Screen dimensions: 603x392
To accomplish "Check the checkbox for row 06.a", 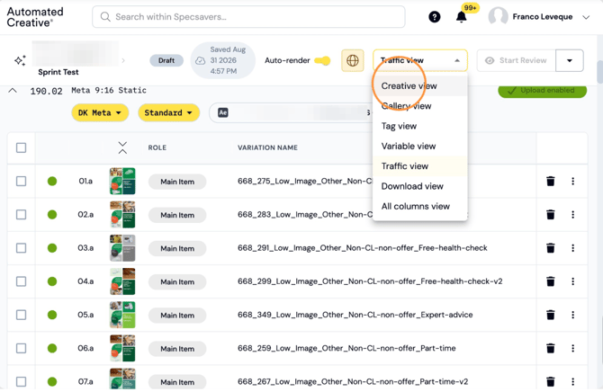I will 22,348.
